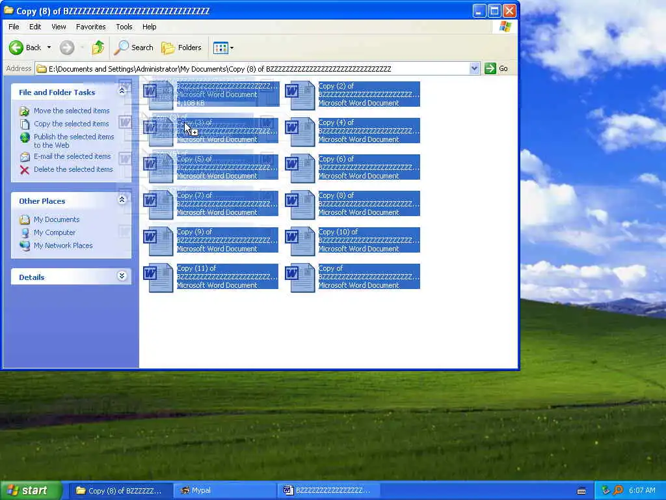Image resolution: width=666 pixels, height=500 pixels.
Task: Select Copy (11) of Word document icon
Action: [x=159, y=278]
